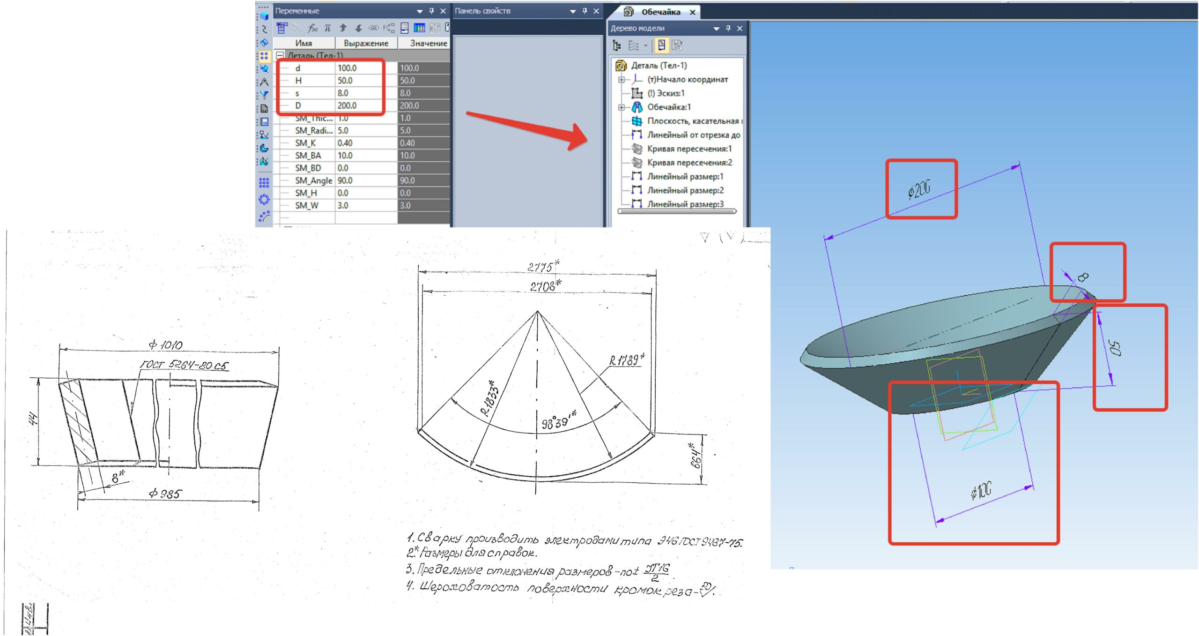Close the Переменные panel
The height and width of the screenshot is (636, 1199).
coord(443,11)
